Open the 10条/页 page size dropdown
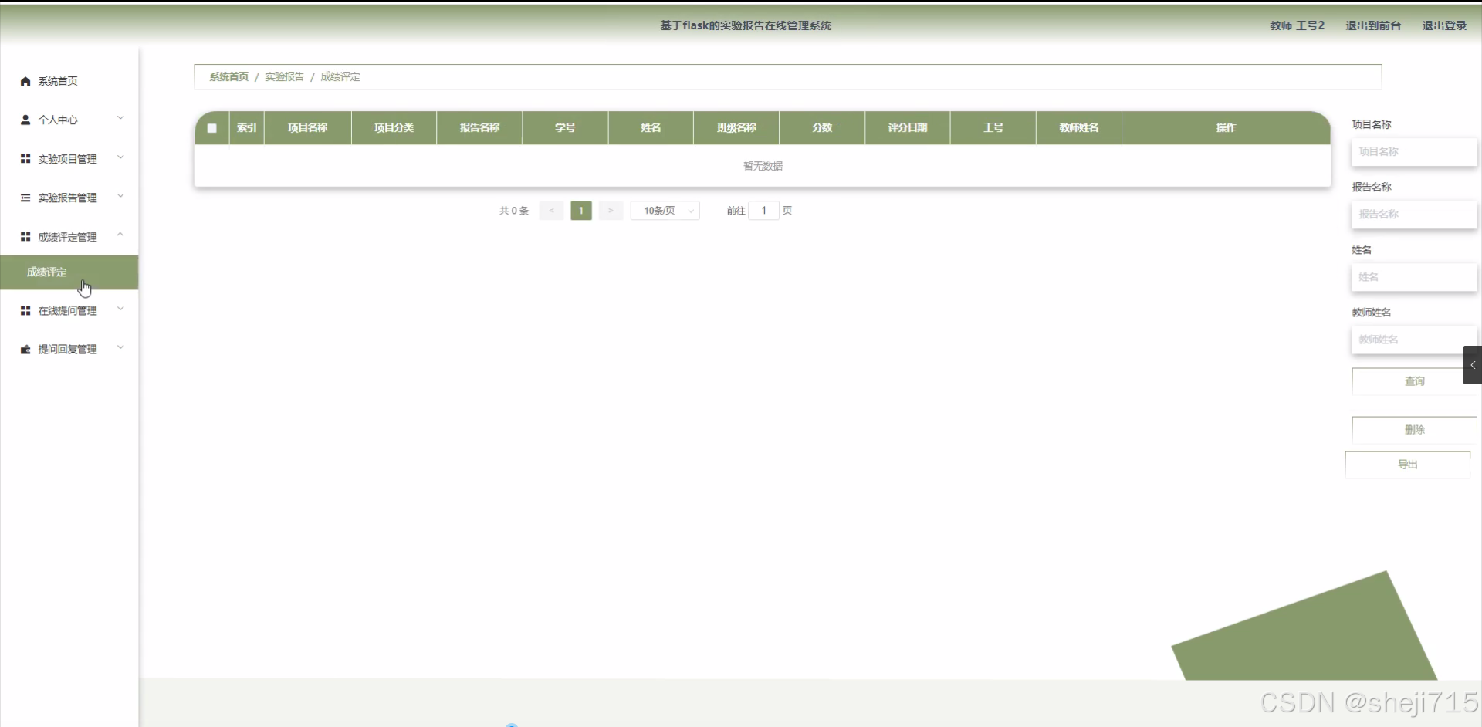 [x=665, y=211]
